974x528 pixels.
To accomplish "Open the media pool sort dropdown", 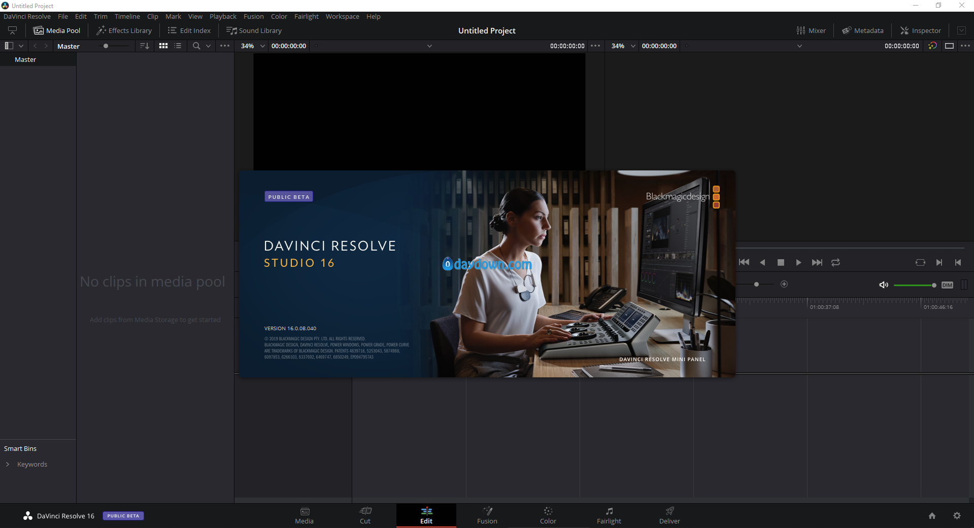I will pyautogui.click(x=145, y=46).
